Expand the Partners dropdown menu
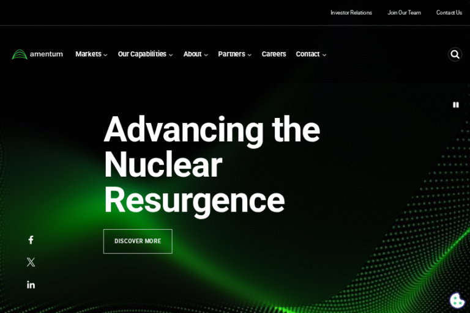Image resolution: width=470 pixels, height=313 pixels. click(234, 54)
